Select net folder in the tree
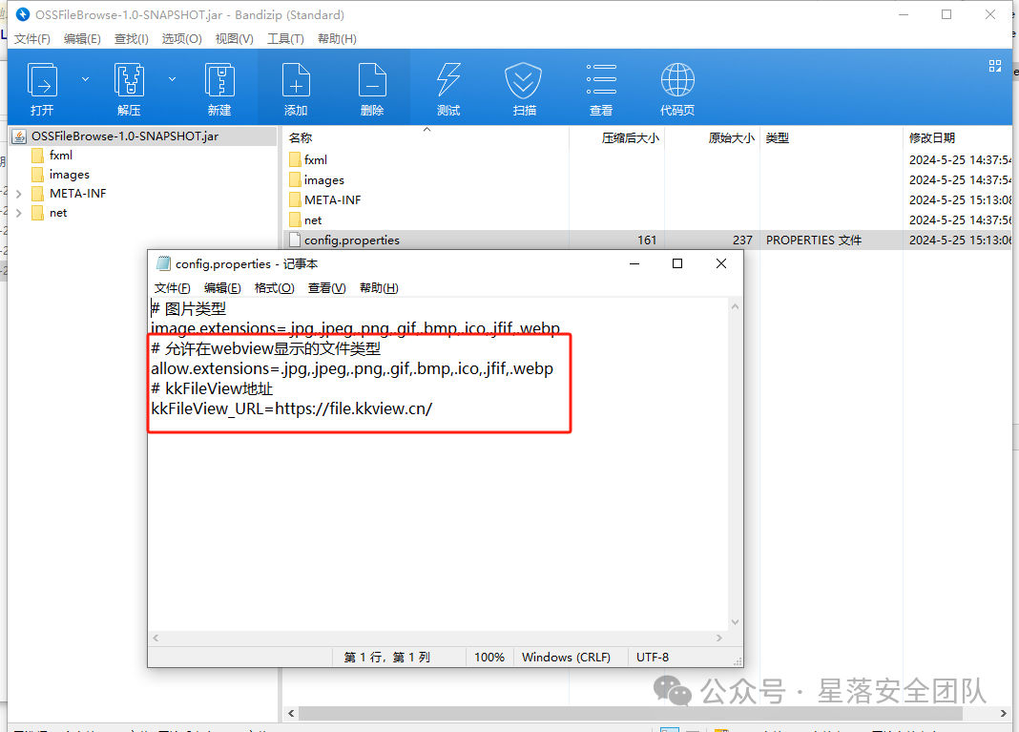1019x732 pixels. tap(58, 213)
